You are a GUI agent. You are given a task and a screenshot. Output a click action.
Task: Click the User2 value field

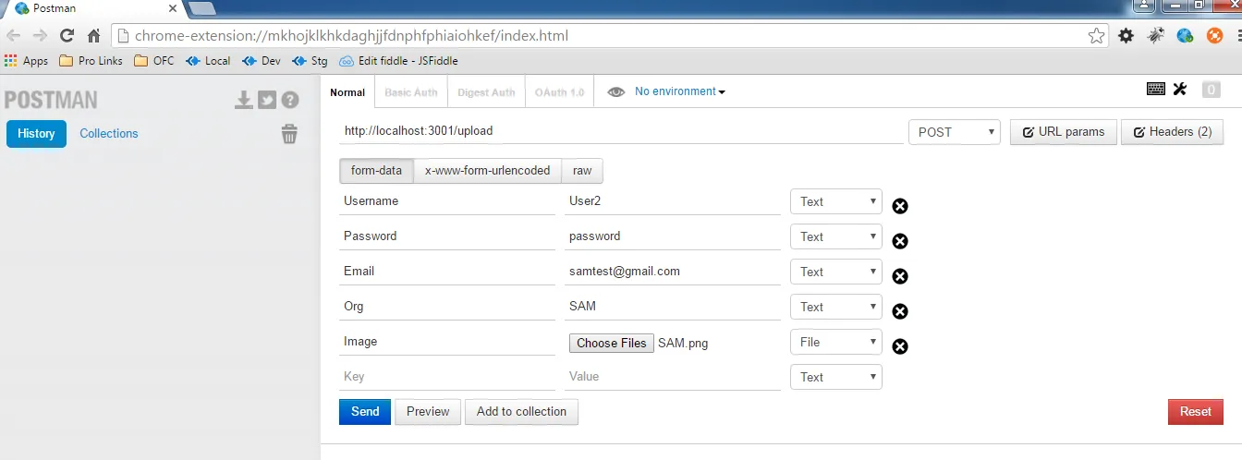point(673,201)
